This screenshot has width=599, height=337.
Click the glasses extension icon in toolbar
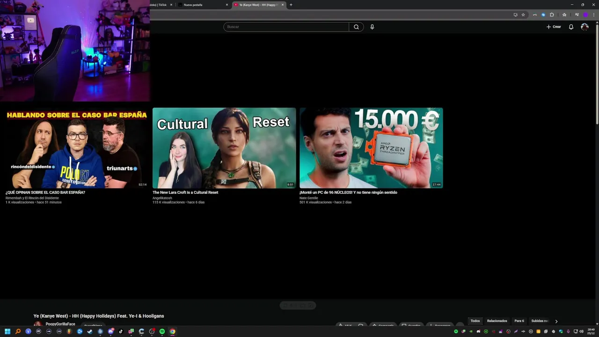point(535,15)
